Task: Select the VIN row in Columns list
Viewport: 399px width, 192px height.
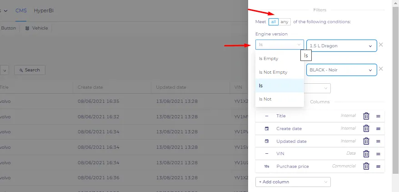Action: pyautogui.click(x=320, y=153)
